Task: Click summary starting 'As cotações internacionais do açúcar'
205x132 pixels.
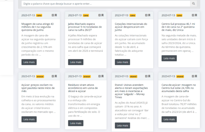Action: (x=132, y=45)
